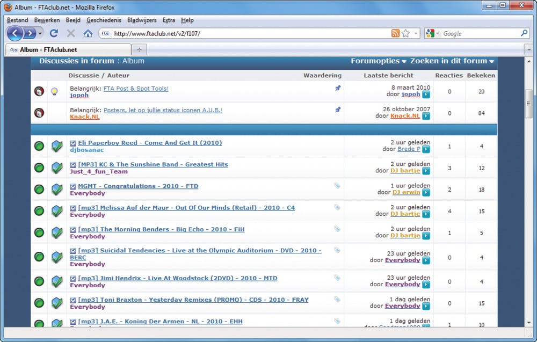This screenshot has width=537, height=342.
Task: Open the history dropdown beside Forward arrow
Action: [x=40, y=33]
